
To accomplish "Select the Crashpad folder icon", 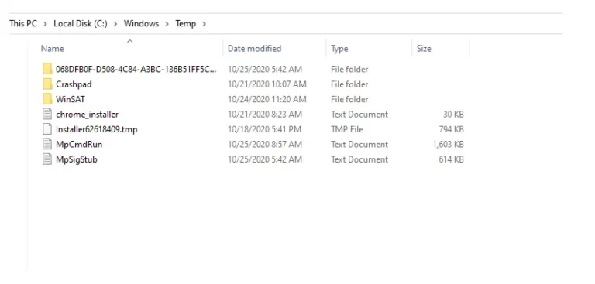I will pyautogui.click(x=47, y=84).
